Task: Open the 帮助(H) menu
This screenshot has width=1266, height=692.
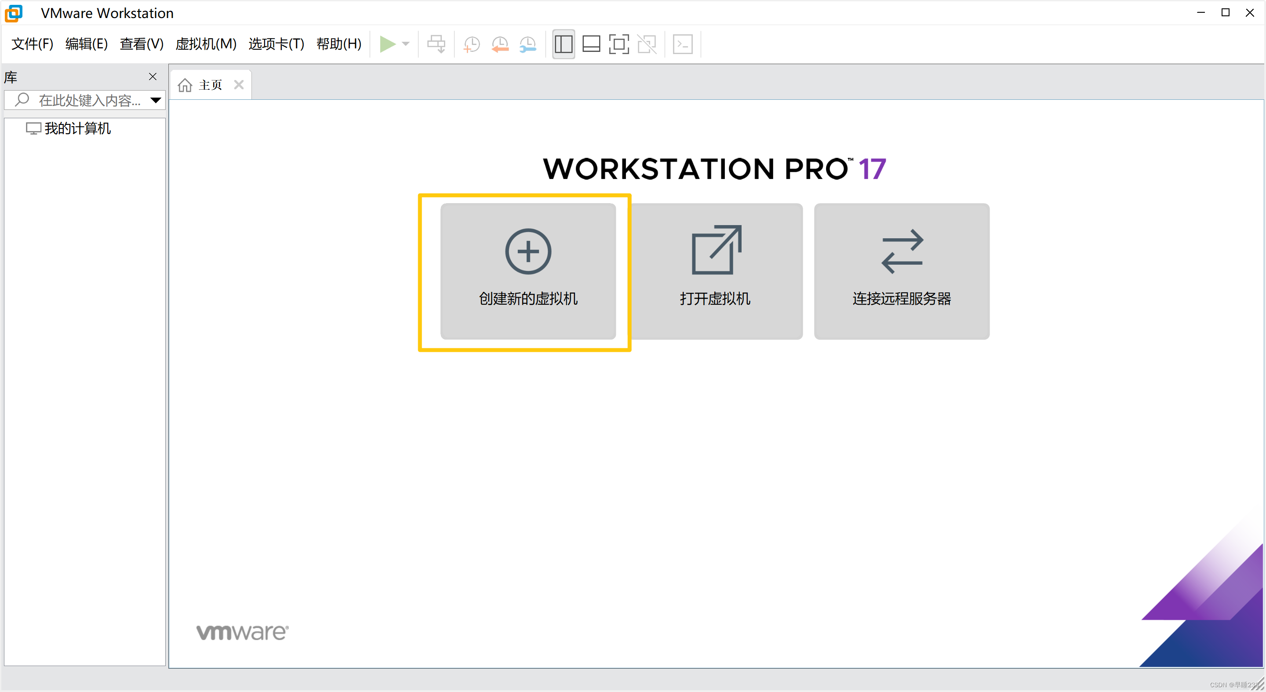Action: tap(338, 44)
